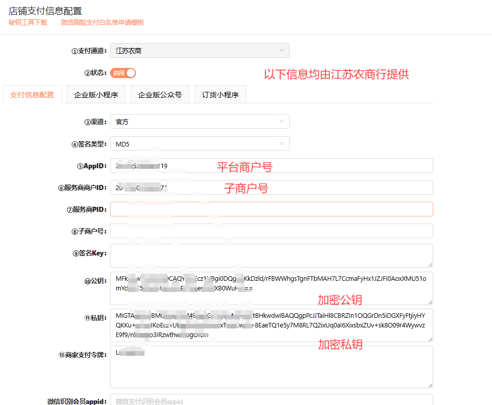Click the ⑤AppID field label
The width and height of the screenshot is (492, 405).
[x=92, y=166]
